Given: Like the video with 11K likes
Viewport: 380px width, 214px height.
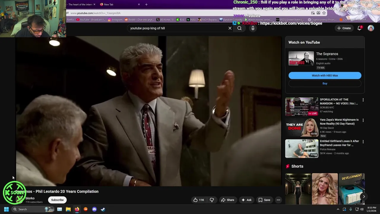Looking at the screenshot, I should (x=199, y=200).
